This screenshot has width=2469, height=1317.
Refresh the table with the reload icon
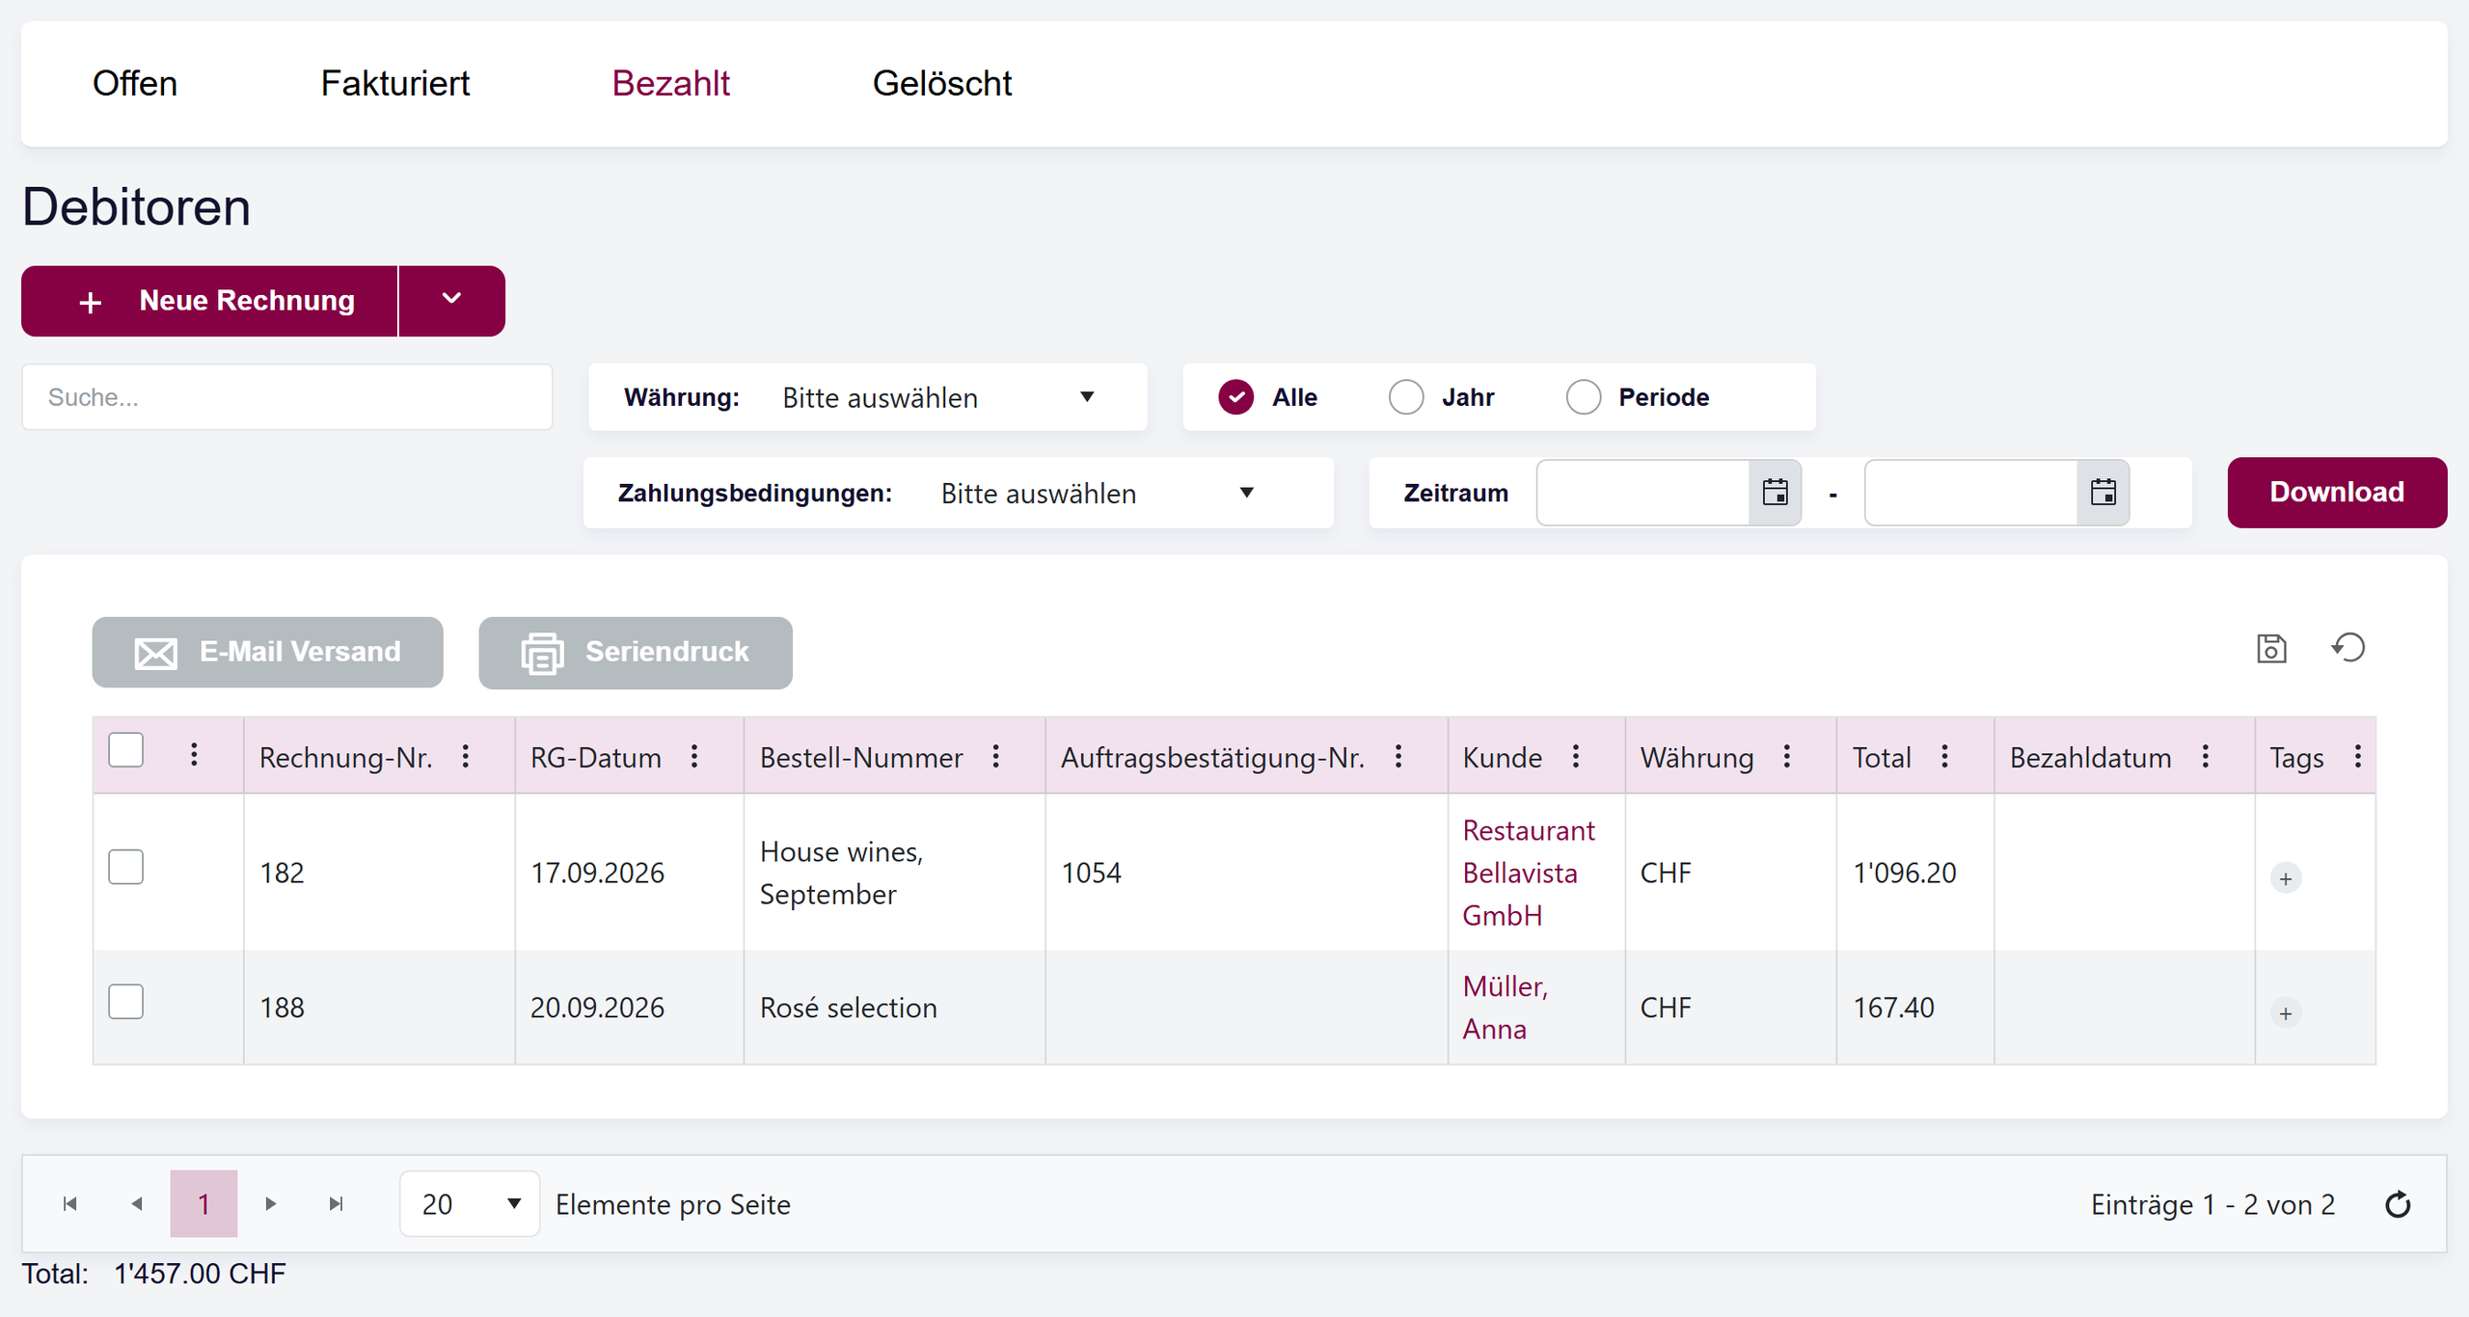pos(2398,1204)
